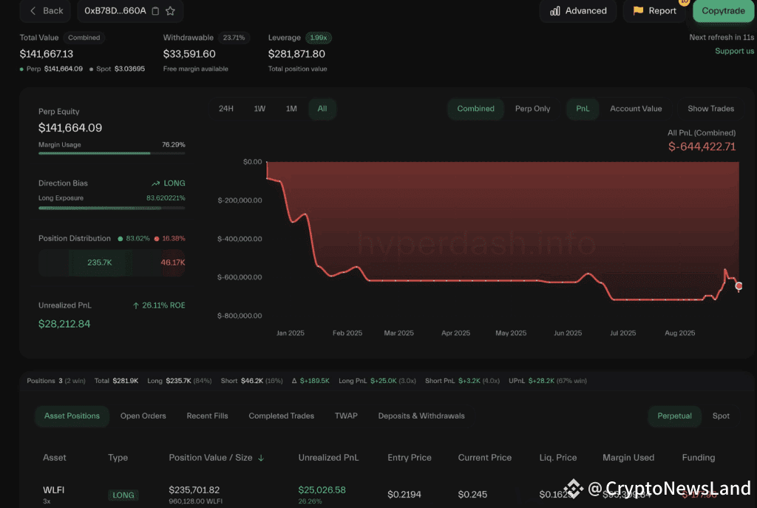Screen dimensions: 757x508
Task: Click the LONG badge on WLFI row
Action: point(123,495)
